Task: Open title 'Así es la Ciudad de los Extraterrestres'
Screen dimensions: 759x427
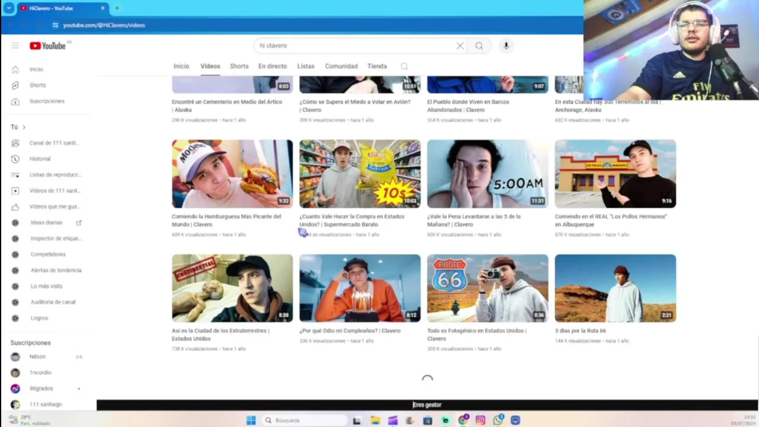Action: [221, 334]
